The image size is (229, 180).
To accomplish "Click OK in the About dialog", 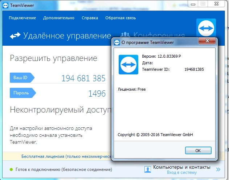I will [198, 151].
